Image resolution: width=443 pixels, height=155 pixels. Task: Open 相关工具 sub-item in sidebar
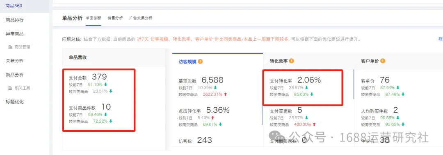point(22,88)
